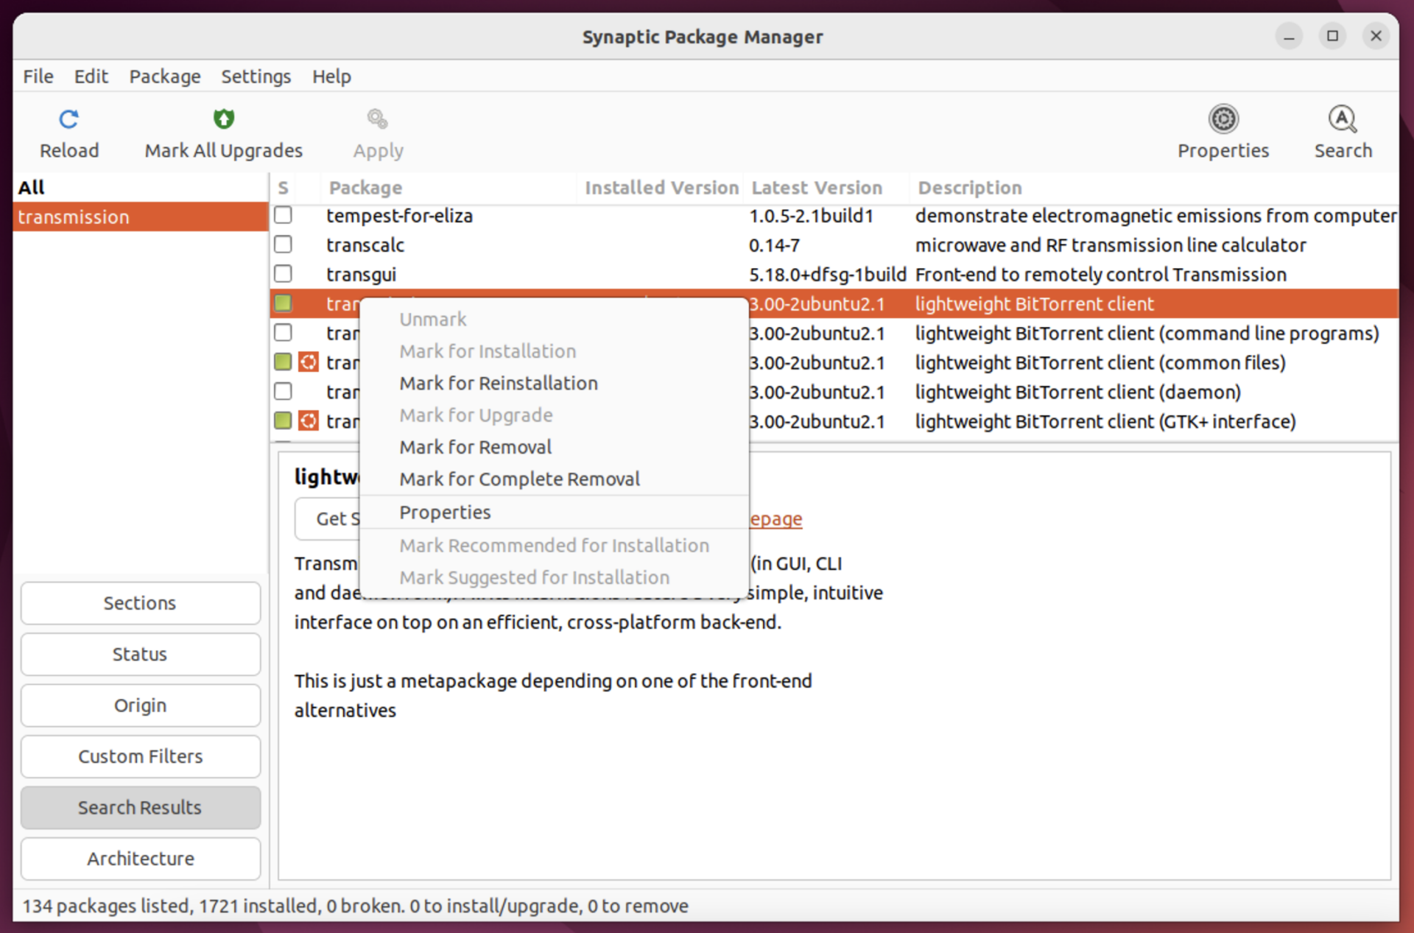Open the Settings menu
The image size is (1414, 933).
pyautogui.click(x=256, y=76)
